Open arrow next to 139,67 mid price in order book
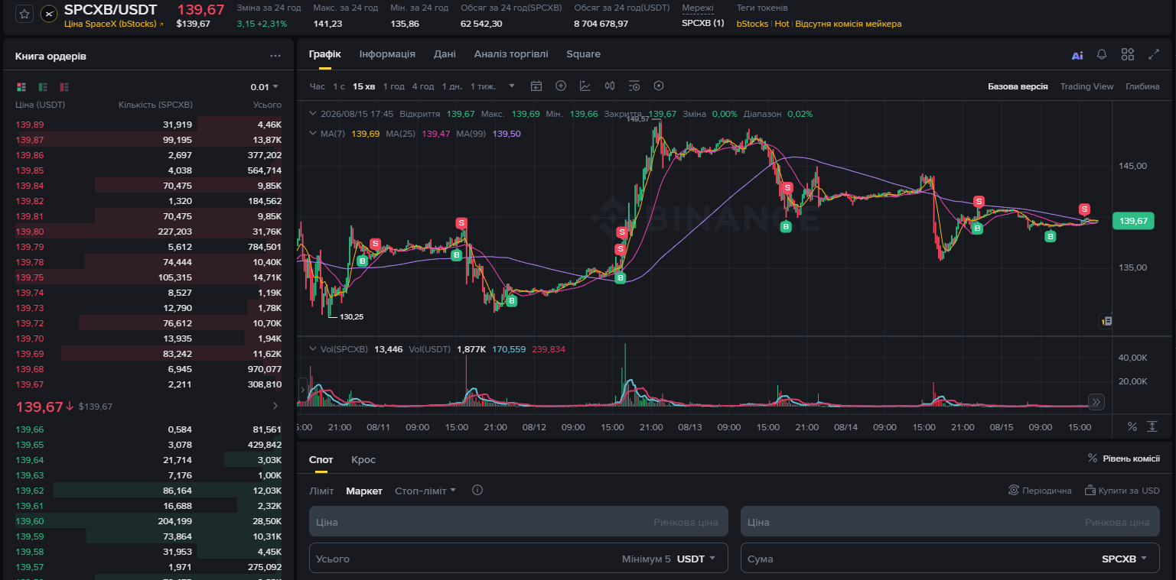 coord(275,406)
